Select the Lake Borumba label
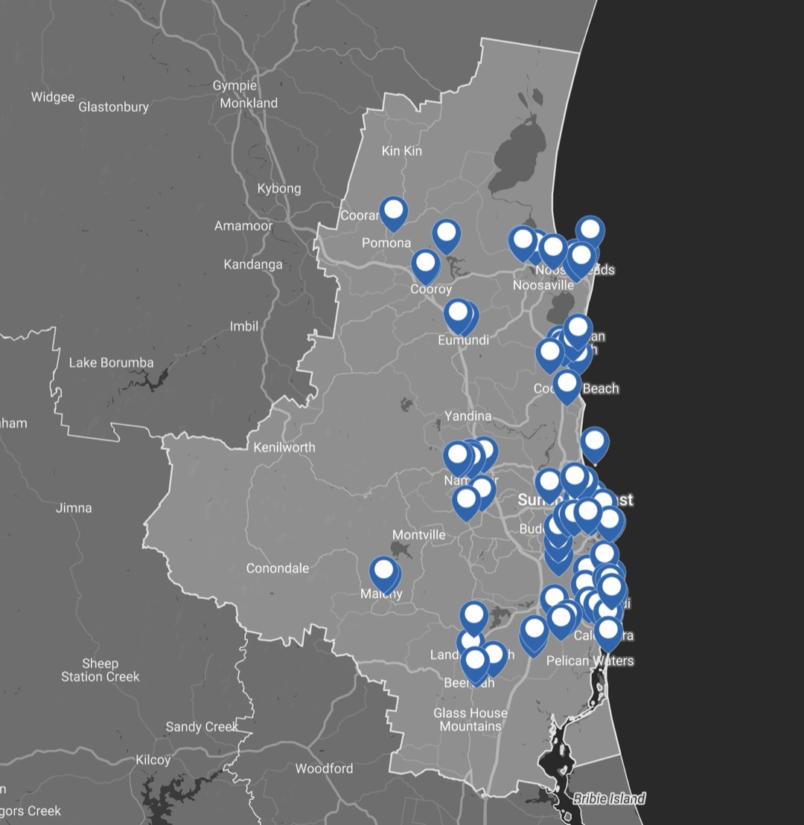This screenshot has height=825, width=804. (111, 363)
